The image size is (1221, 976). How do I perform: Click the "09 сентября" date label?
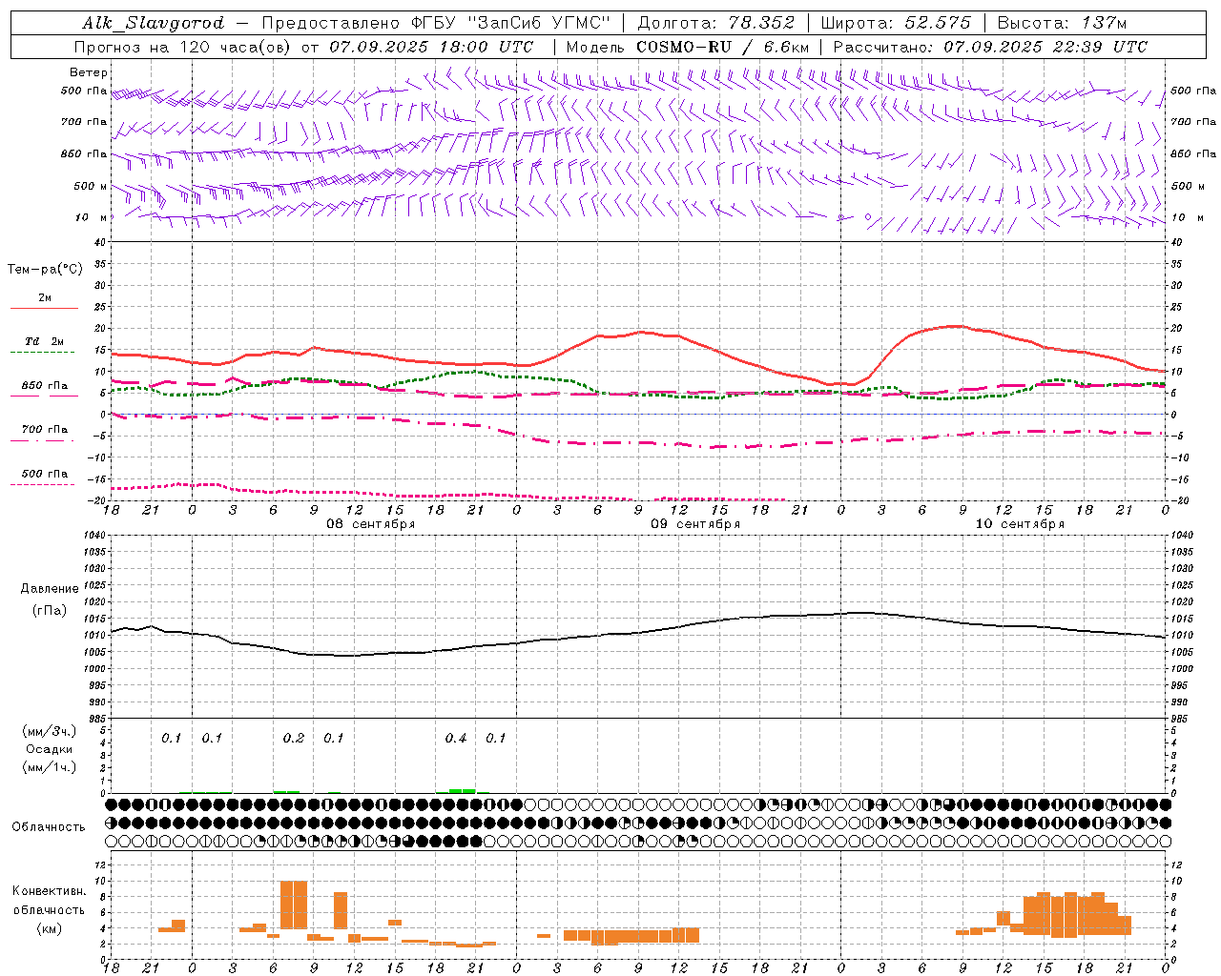[695, 524]
